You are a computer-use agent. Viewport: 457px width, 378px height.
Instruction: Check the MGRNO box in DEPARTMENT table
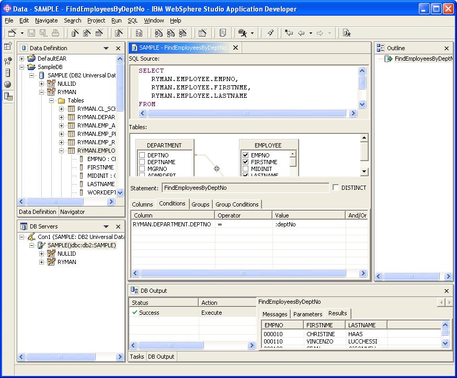click(x=142, y=168)
